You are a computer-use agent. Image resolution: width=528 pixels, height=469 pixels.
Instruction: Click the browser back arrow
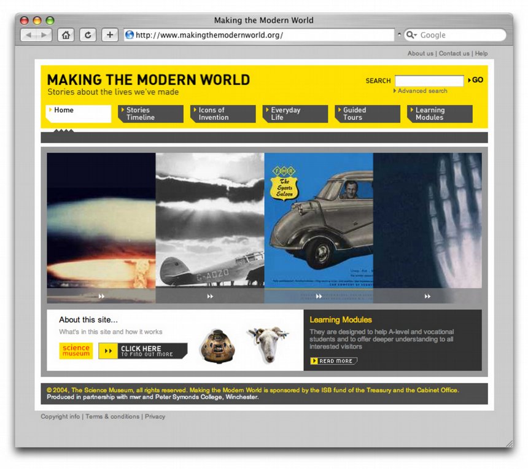click(x=29, y=35)
